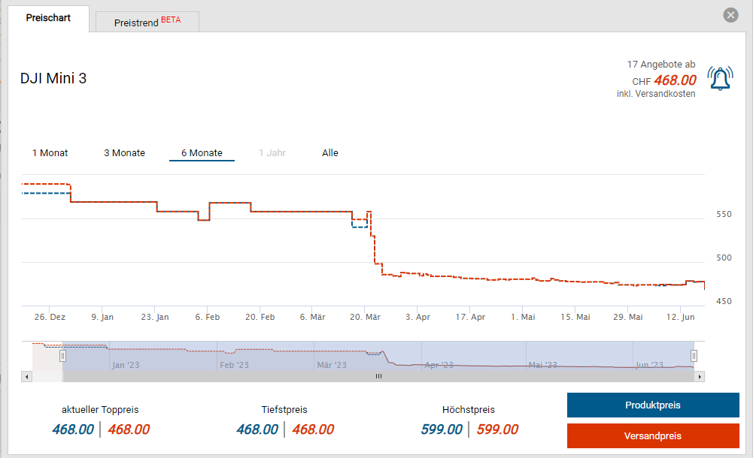Click the scrollbar grip below the navigator
Image resolution: width=753 pixels, height=458 pixels.
(378, 376)
